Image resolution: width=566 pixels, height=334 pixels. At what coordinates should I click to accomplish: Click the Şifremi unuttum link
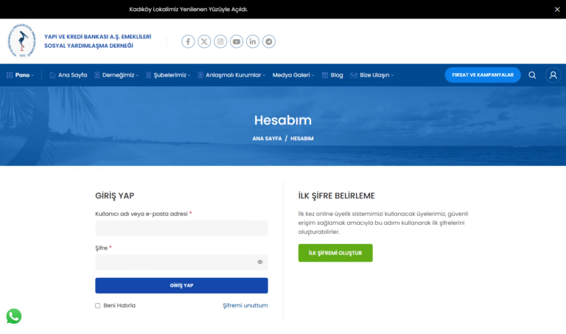[x=245, y=305]
